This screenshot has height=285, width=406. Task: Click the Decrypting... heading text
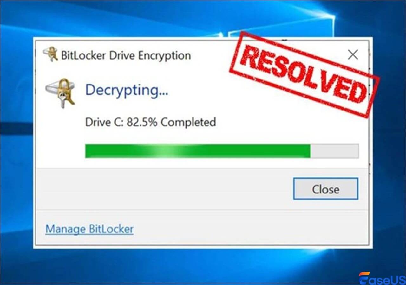click(127, 91)
